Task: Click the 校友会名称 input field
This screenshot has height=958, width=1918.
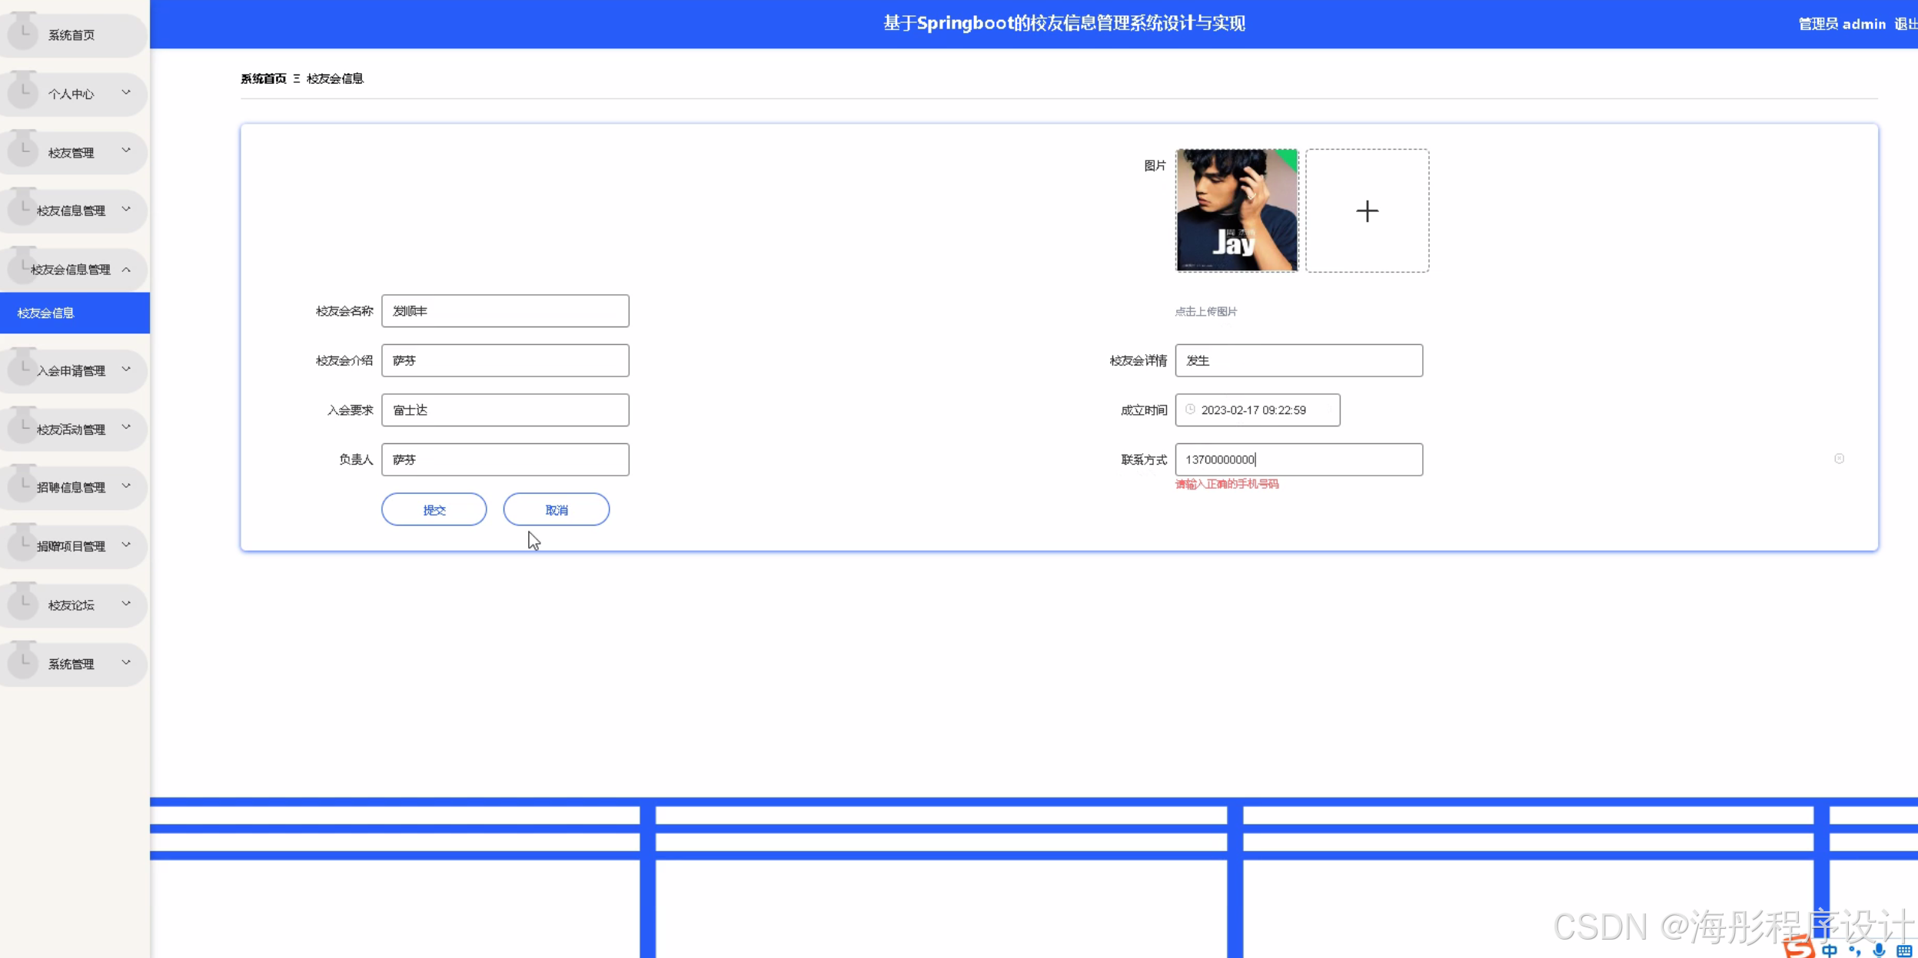Action: [505, 311]
